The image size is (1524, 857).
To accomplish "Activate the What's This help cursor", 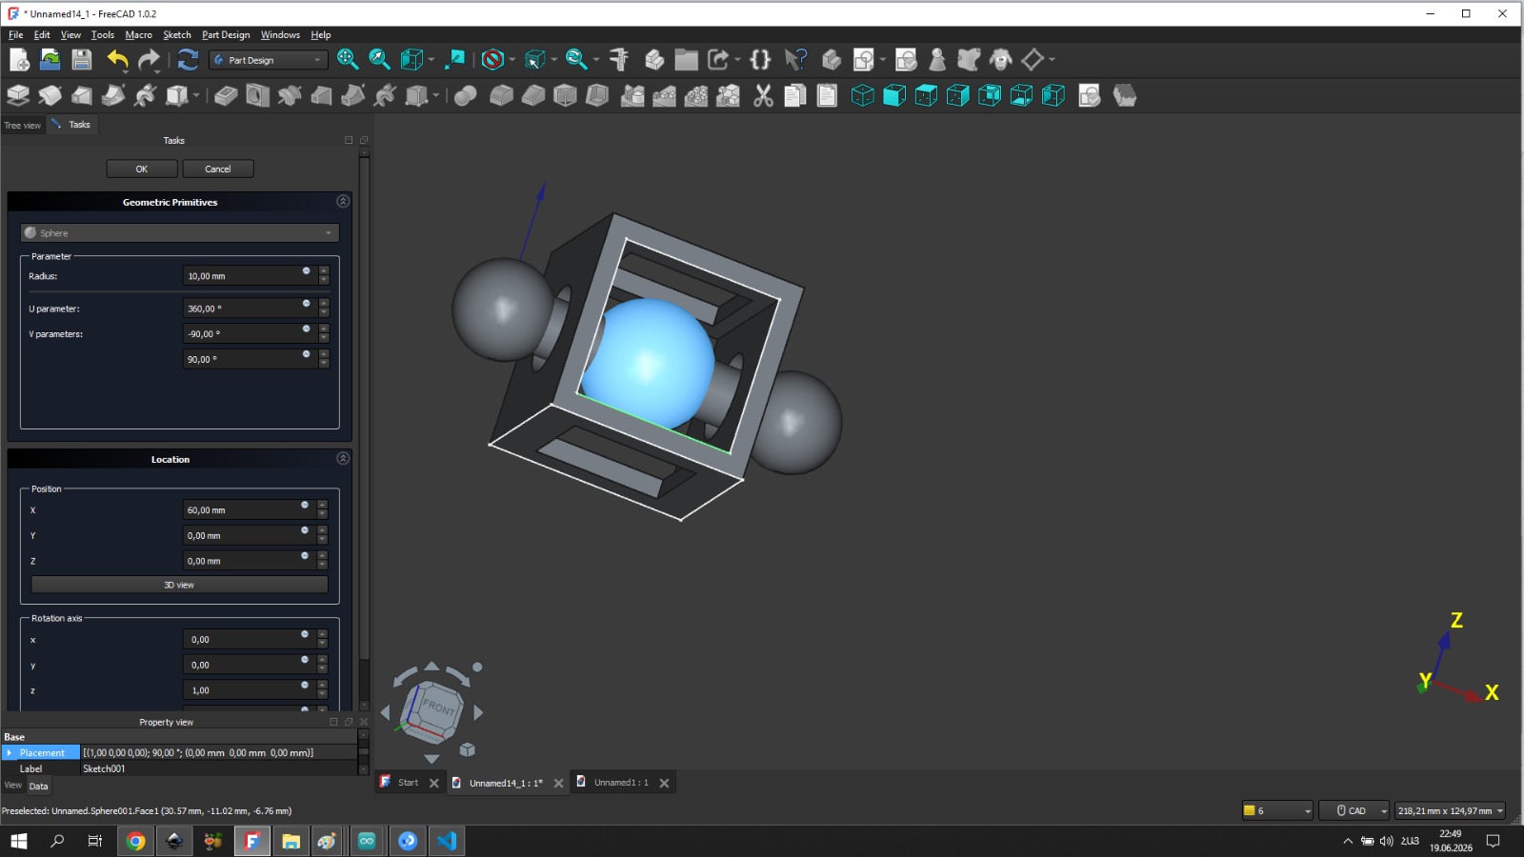I will (x=795, y=60).
